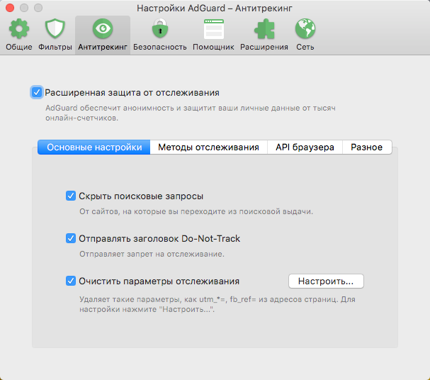Open the Безопасность padlock icon
Image resolution: width=430 pixels, height=380 pixels.
(160, 30)
